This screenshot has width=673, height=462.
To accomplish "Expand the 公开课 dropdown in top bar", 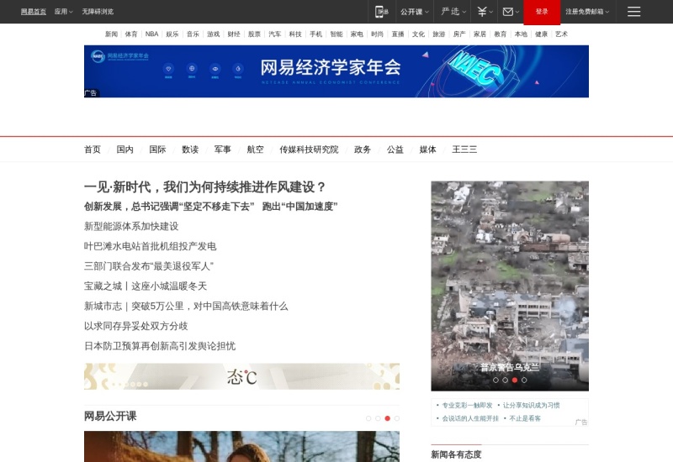I will coord(414,12).
